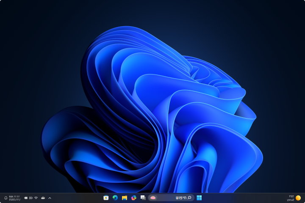This screenshot has height=203, width=305.
Task: Click the taskbar search box labeled חיפוש
Action: (x=171, y=198)
